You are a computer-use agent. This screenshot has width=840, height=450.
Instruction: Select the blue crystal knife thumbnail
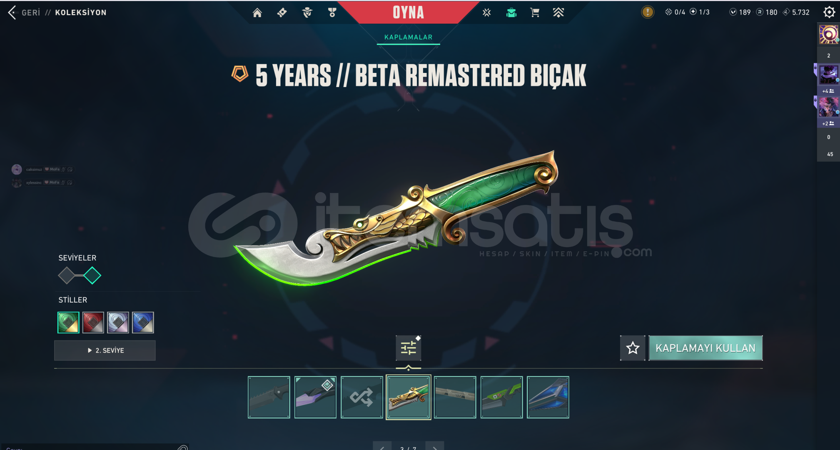(x=548, y=397)
